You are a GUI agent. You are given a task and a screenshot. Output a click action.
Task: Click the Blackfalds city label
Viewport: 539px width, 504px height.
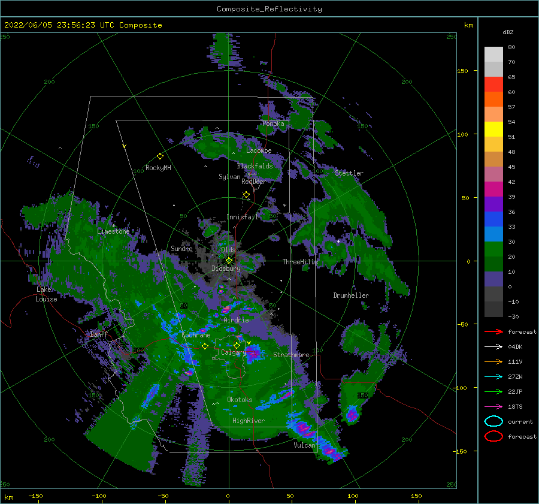tap(255, 166)
